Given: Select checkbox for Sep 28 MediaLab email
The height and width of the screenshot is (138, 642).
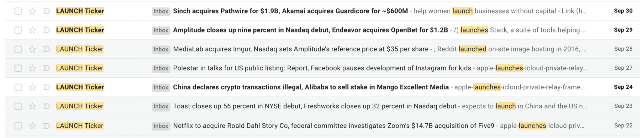Looking at the screenshot, I should (x=18, y=49).
